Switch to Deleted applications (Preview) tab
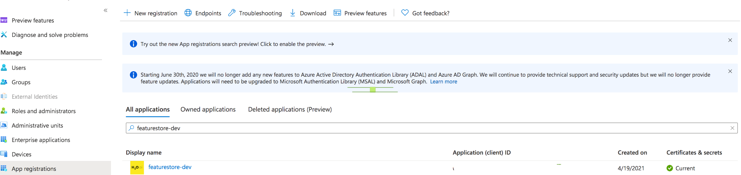Screen dimensions: 741x175 click(290, 109)
